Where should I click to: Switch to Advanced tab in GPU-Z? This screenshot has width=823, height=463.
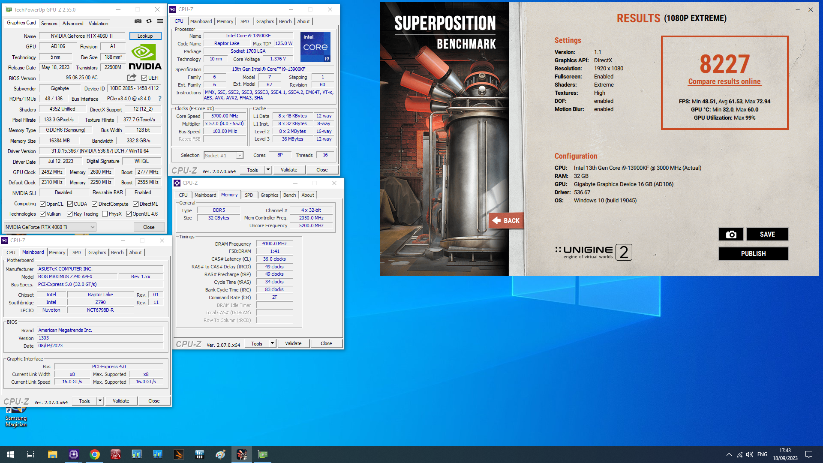pos(73,24)
